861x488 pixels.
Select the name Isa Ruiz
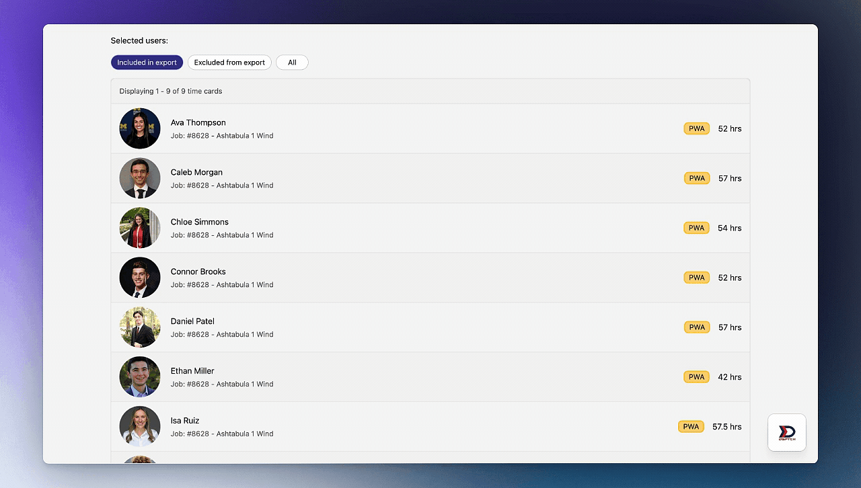coord(185,421)
